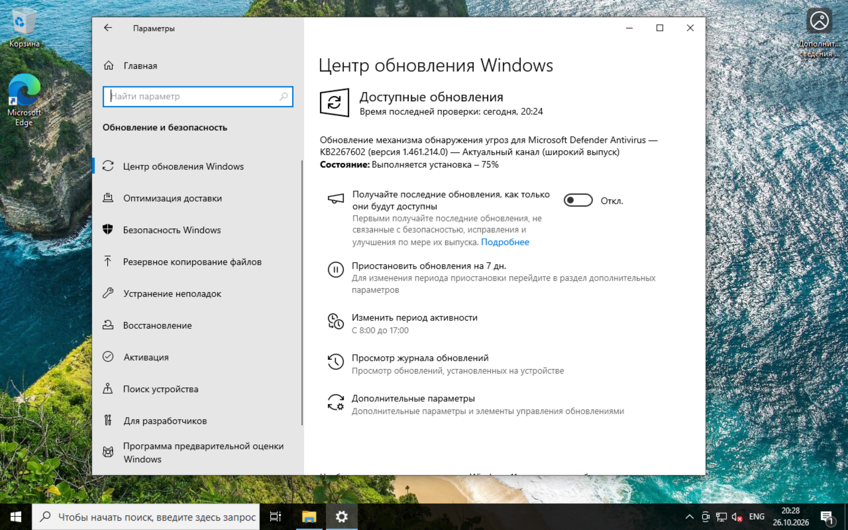
Task: Open File Explorer from the taskbar
Action: click(x=309, y=517)
